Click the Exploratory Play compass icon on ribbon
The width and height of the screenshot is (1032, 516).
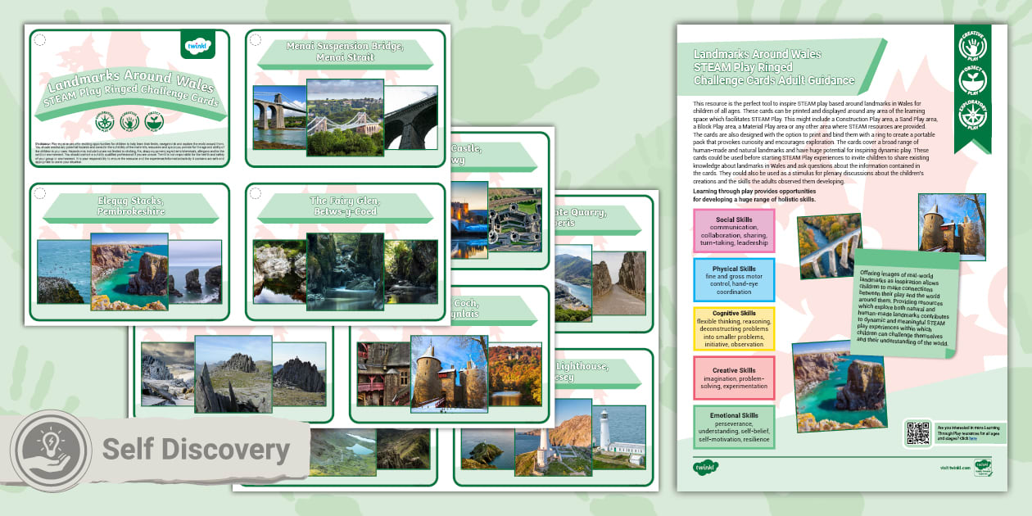972,115
